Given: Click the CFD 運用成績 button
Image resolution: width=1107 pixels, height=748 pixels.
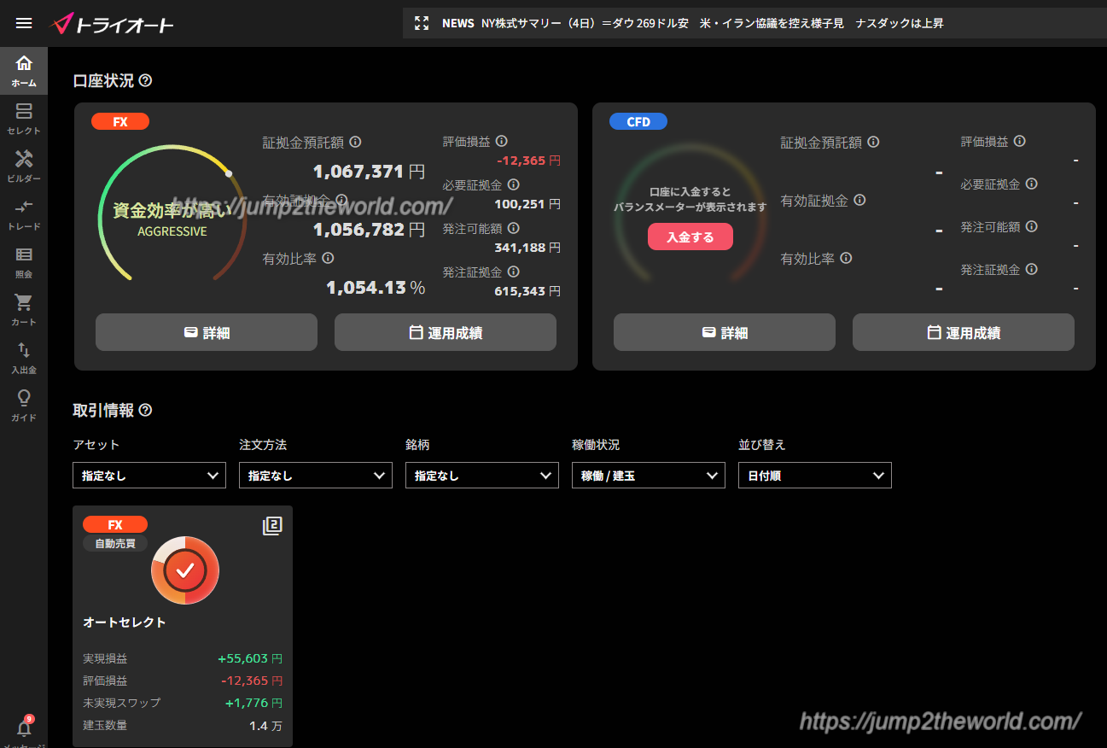Looking at the screenshot, I should point(964,332).
